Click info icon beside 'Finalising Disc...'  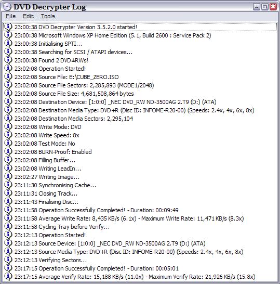8,202
